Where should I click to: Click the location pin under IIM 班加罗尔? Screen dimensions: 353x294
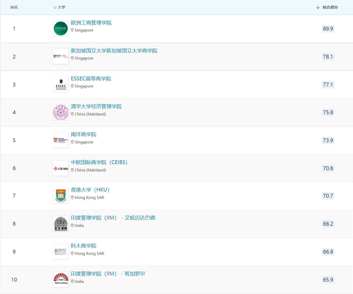pyautogui.click(x=72, y=281)
